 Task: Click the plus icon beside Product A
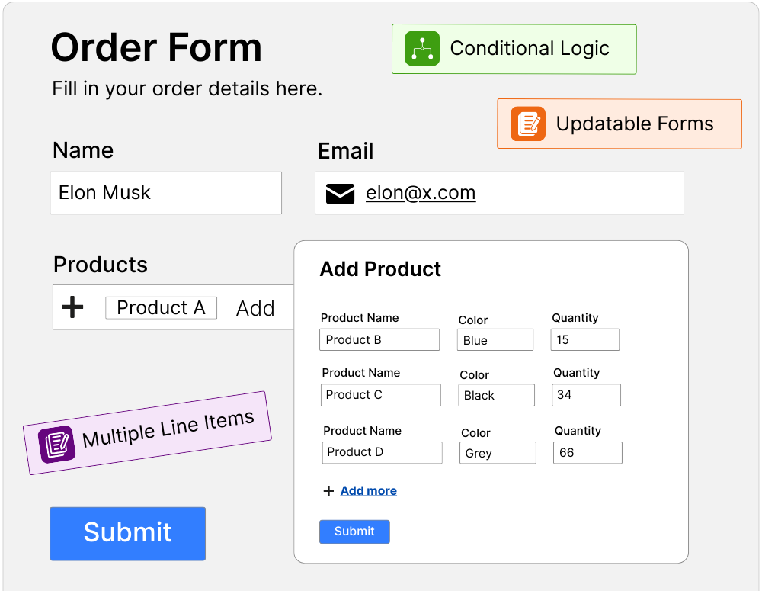point(72,307)
